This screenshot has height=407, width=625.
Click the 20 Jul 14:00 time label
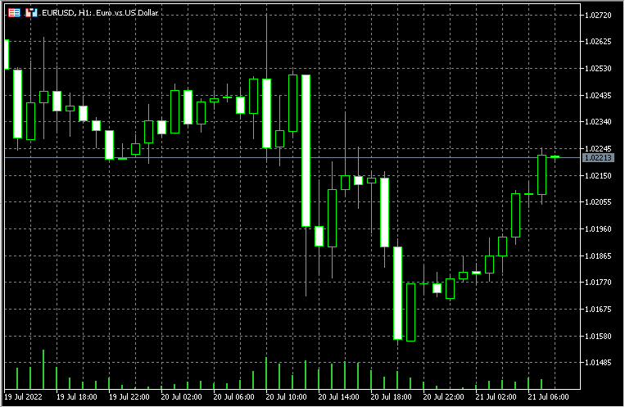point(338,397)
